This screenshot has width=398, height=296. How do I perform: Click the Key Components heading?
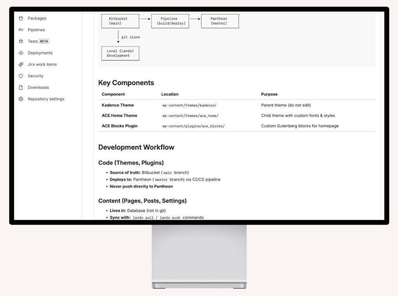[x=126, y=83]
